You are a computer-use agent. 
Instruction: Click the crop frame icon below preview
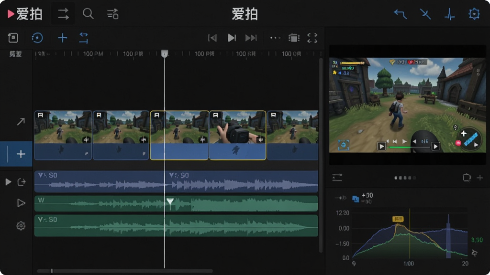coord(467,178)
